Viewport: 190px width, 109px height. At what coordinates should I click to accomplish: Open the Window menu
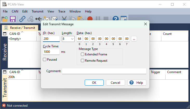(75, 11)
